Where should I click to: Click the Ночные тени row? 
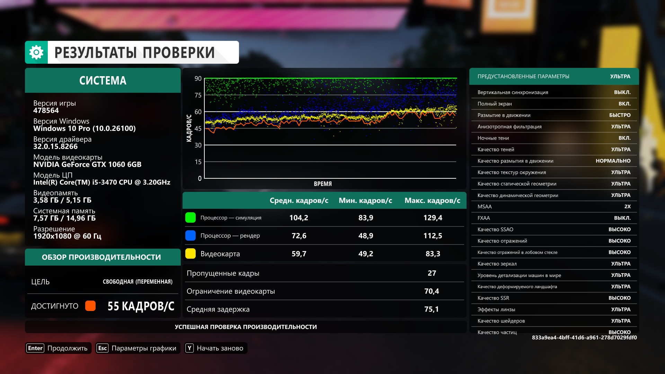tap(554, 138)
